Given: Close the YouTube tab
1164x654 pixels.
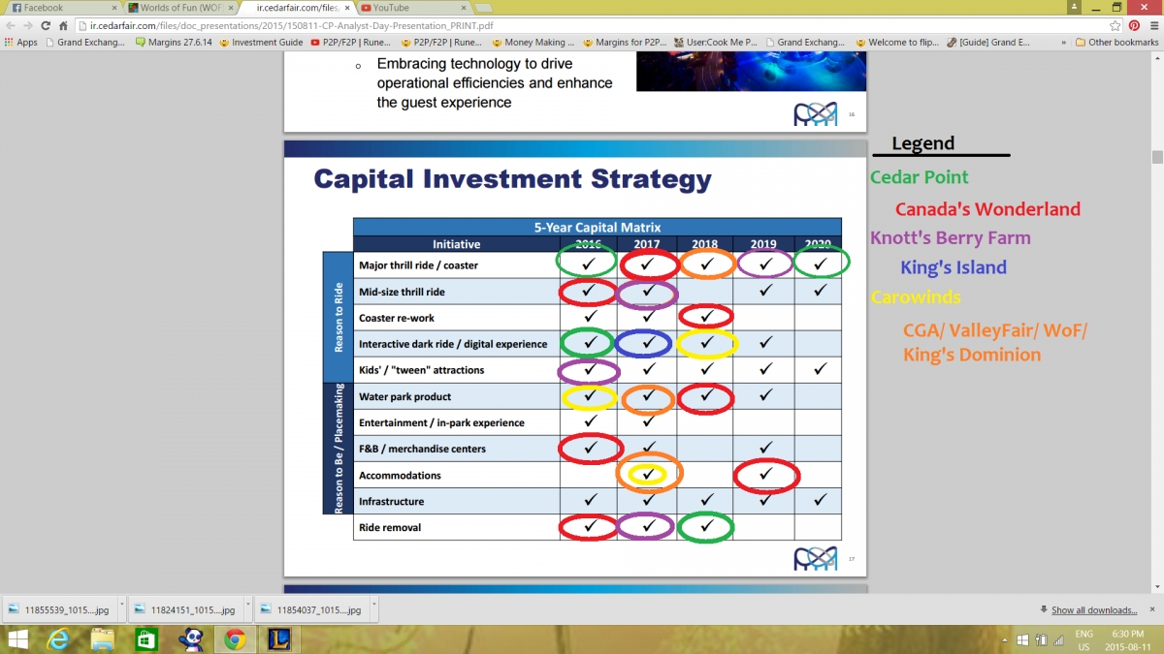Looking at the screenshot, I should (x=462, y=8).
